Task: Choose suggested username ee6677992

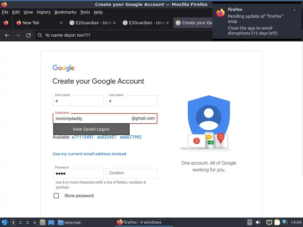Action: point(130,137)
